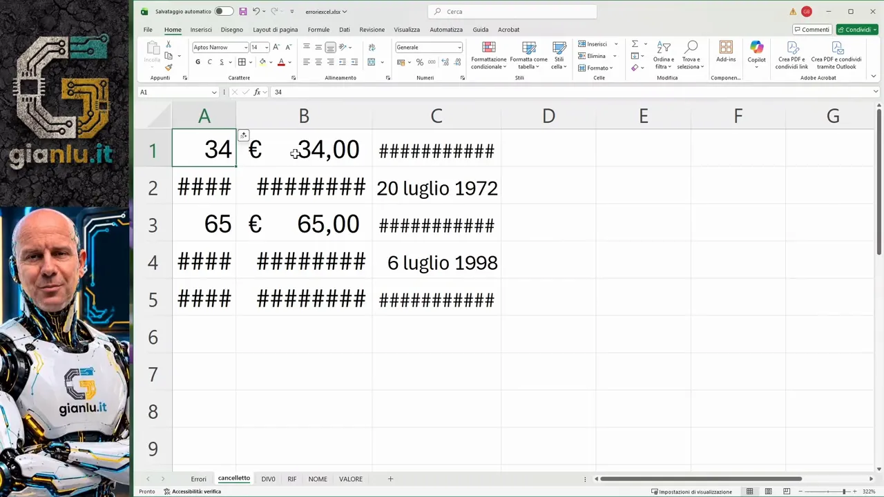The image size is (884, 497).
Task: Click the Increase Indent icon
Action: 354,62
